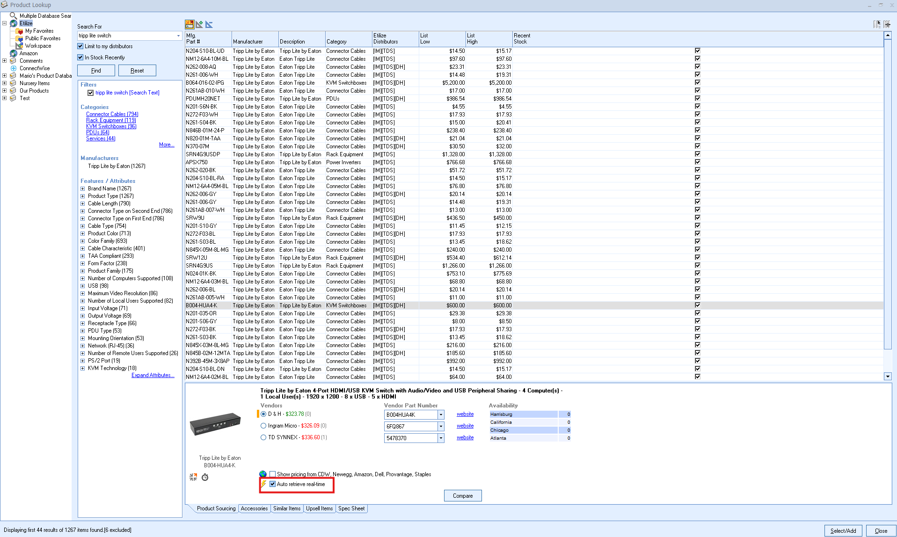Click the Workspace icon in tree
The image size is (897, 537).
20,46
